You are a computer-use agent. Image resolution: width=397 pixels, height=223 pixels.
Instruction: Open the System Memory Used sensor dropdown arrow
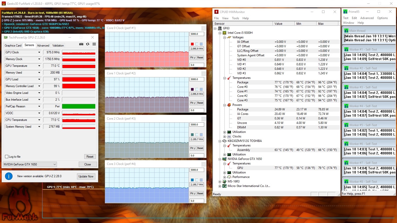39,127
